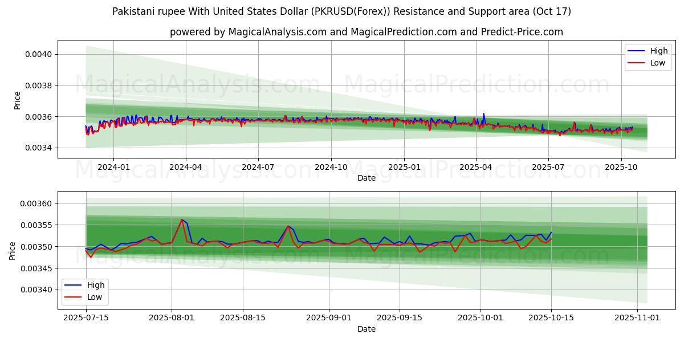The width and height of the screenshot is (684, 342).
Task: Click the price peak just after 2025-08-01
Action: pos(182,219)
